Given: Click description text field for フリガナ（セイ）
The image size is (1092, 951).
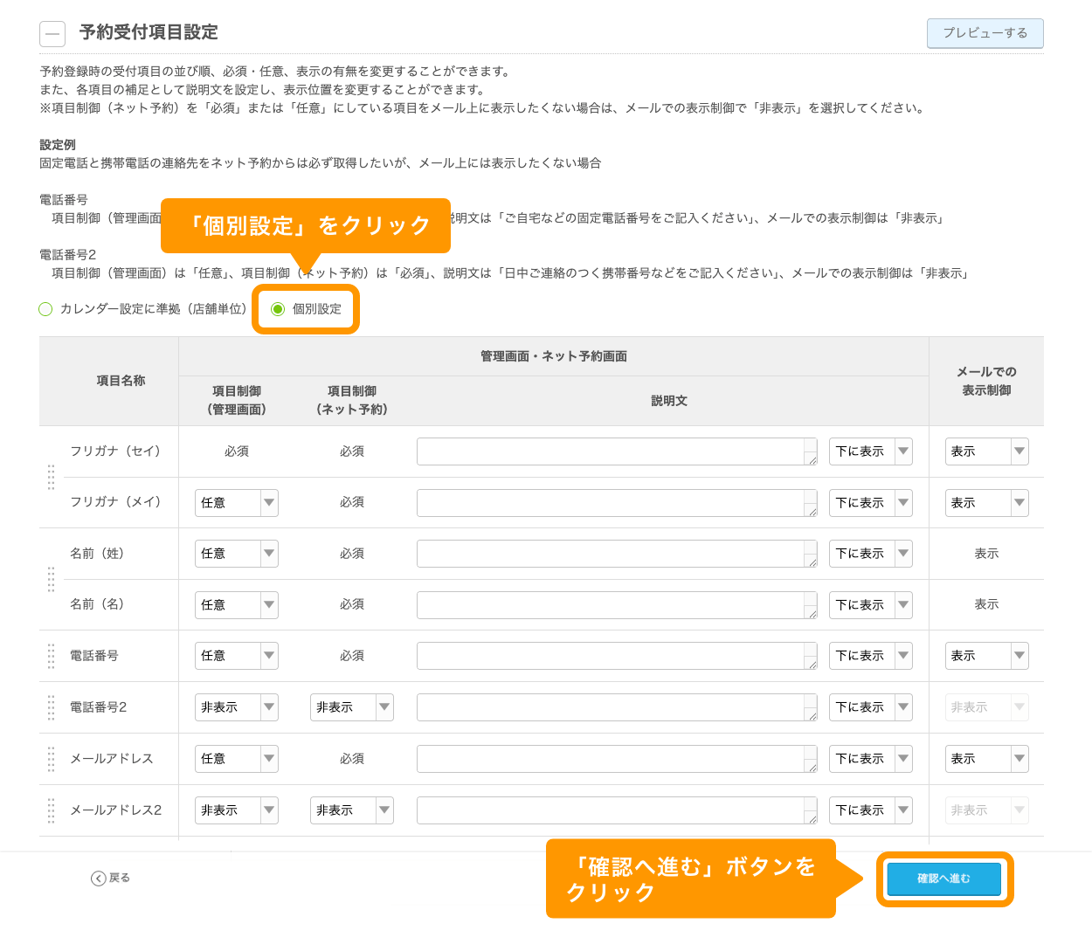Looking at the screenshot, I should click(617, 451).
